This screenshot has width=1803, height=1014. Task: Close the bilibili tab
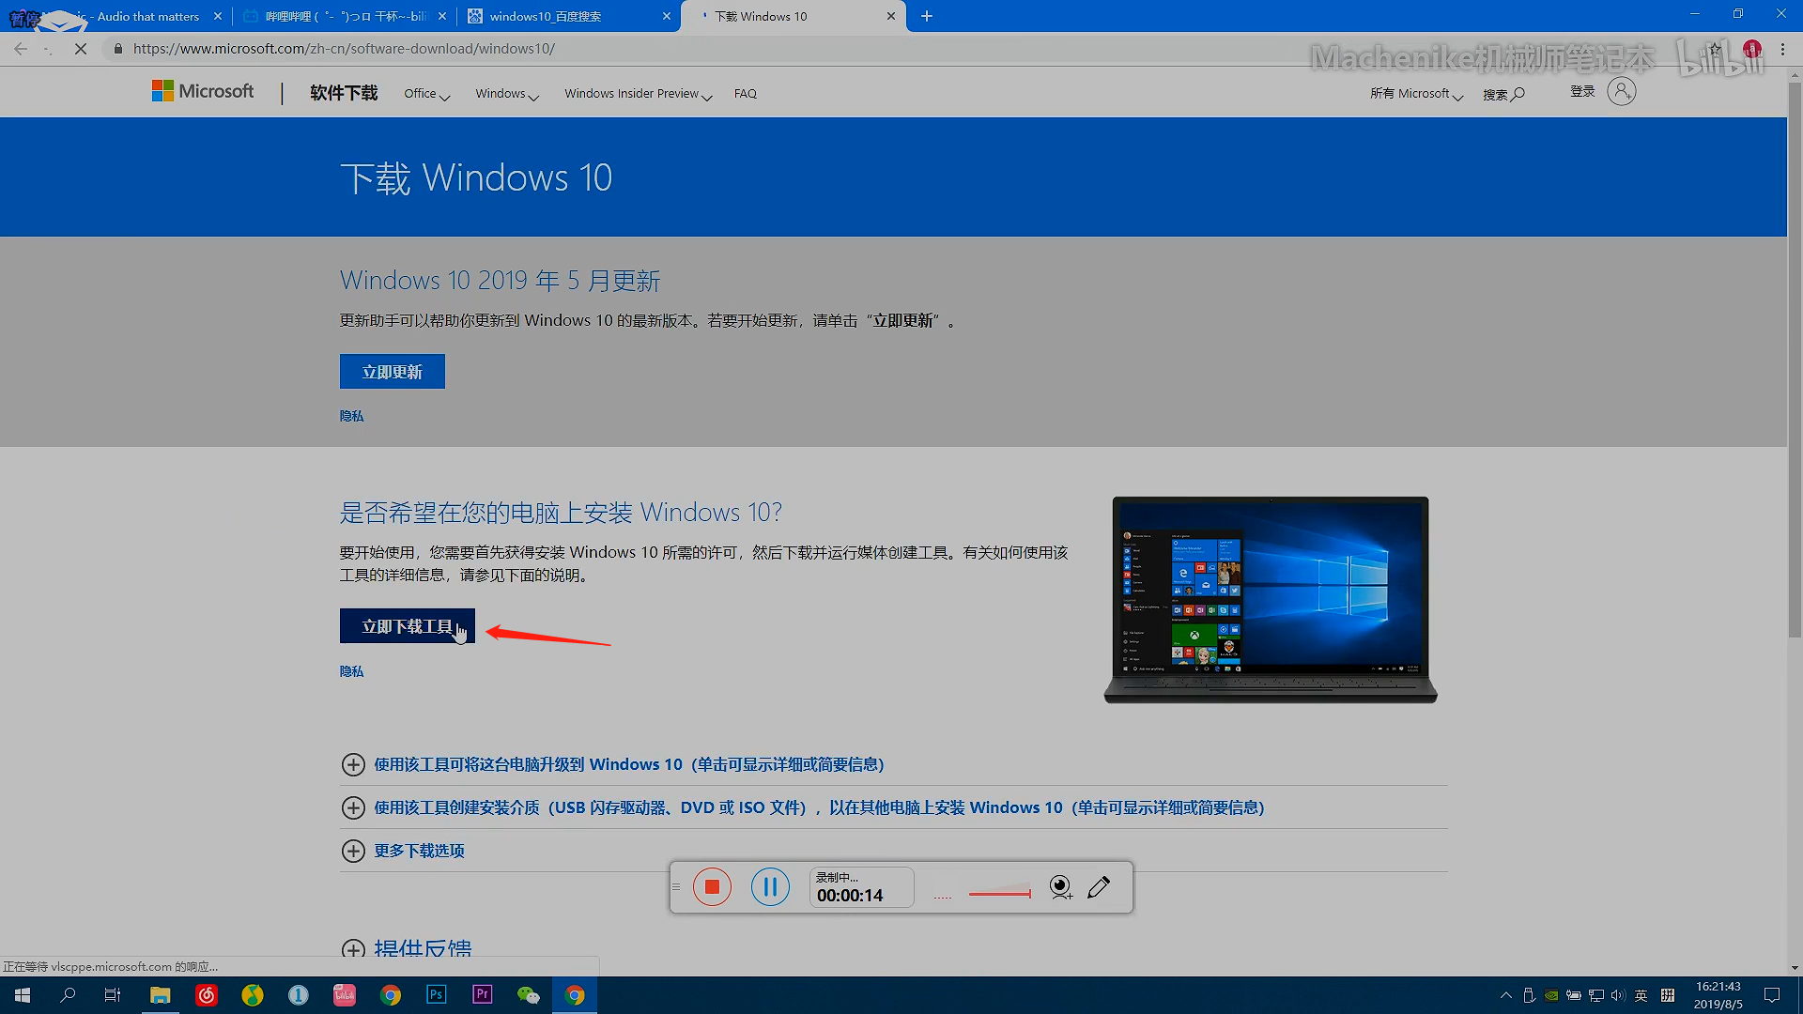[x=442, y=16]
